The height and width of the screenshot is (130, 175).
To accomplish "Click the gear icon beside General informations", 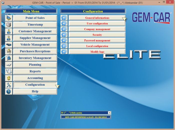I will pos(64,18).
